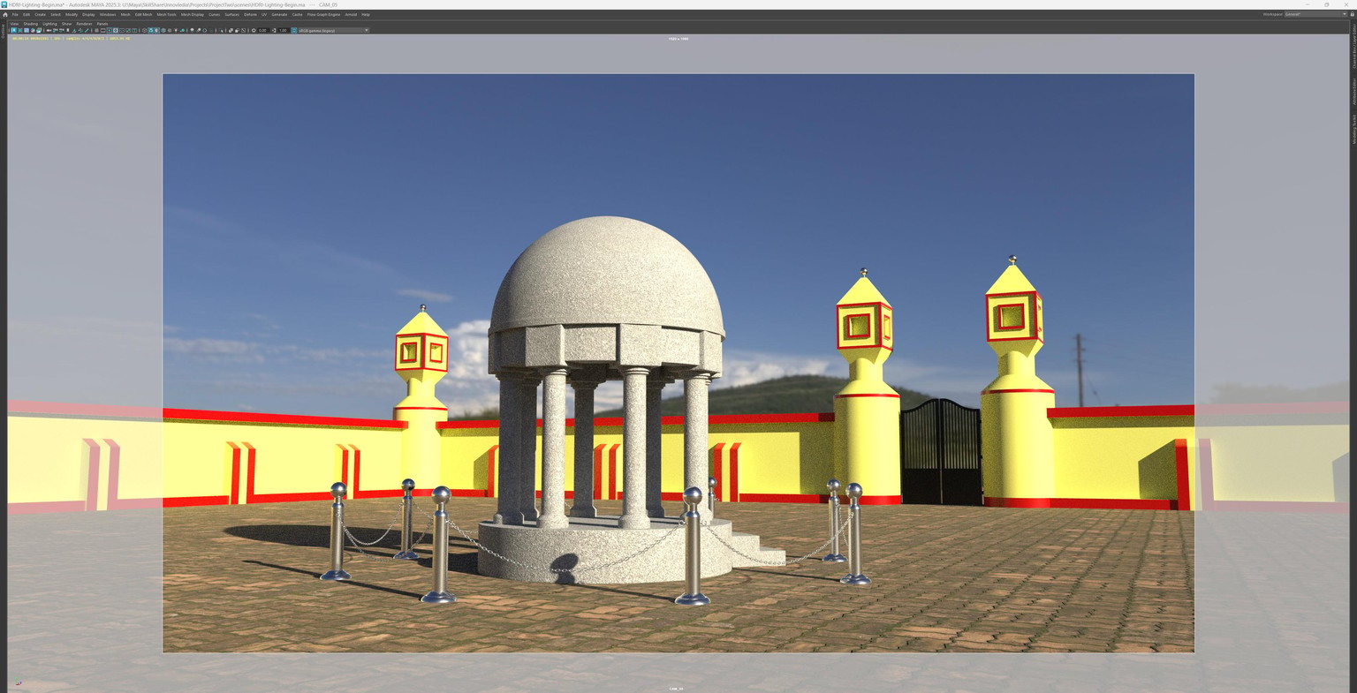The height and width of the screenshot is (693, 1357).
Task: Open the Deform menu
Action: tap(250, 14)
